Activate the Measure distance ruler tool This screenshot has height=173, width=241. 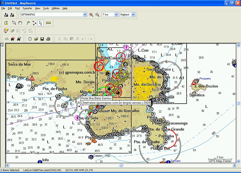pyautogui.click(x=48, y=23)
